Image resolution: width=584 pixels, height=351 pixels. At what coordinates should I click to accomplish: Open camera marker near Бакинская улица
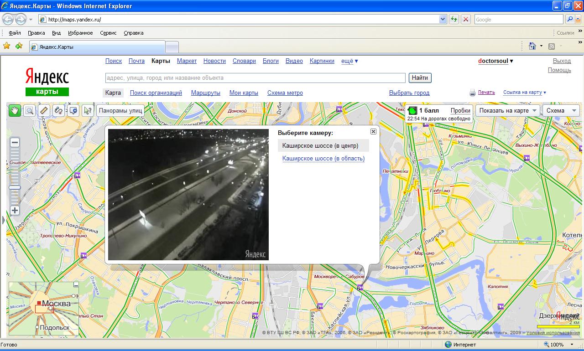(320, 306)
